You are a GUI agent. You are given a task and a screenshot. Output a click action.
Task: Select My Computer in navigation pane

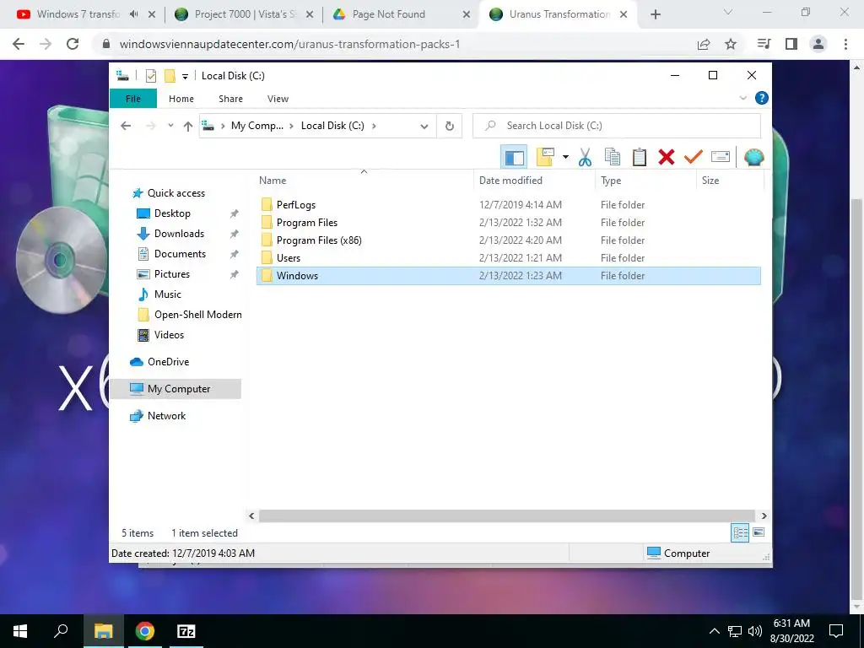point(175,389)
